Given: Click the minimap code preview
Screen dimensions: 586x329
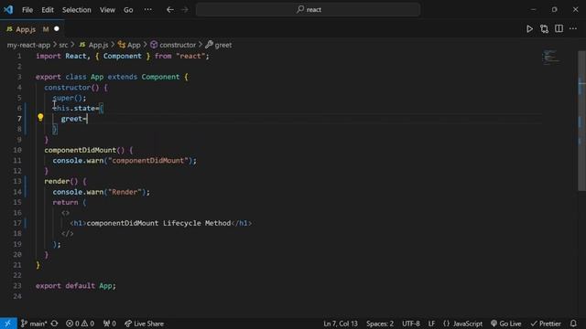Looking at the screenshot, I should pyautogui.click(x=551, y=57).
